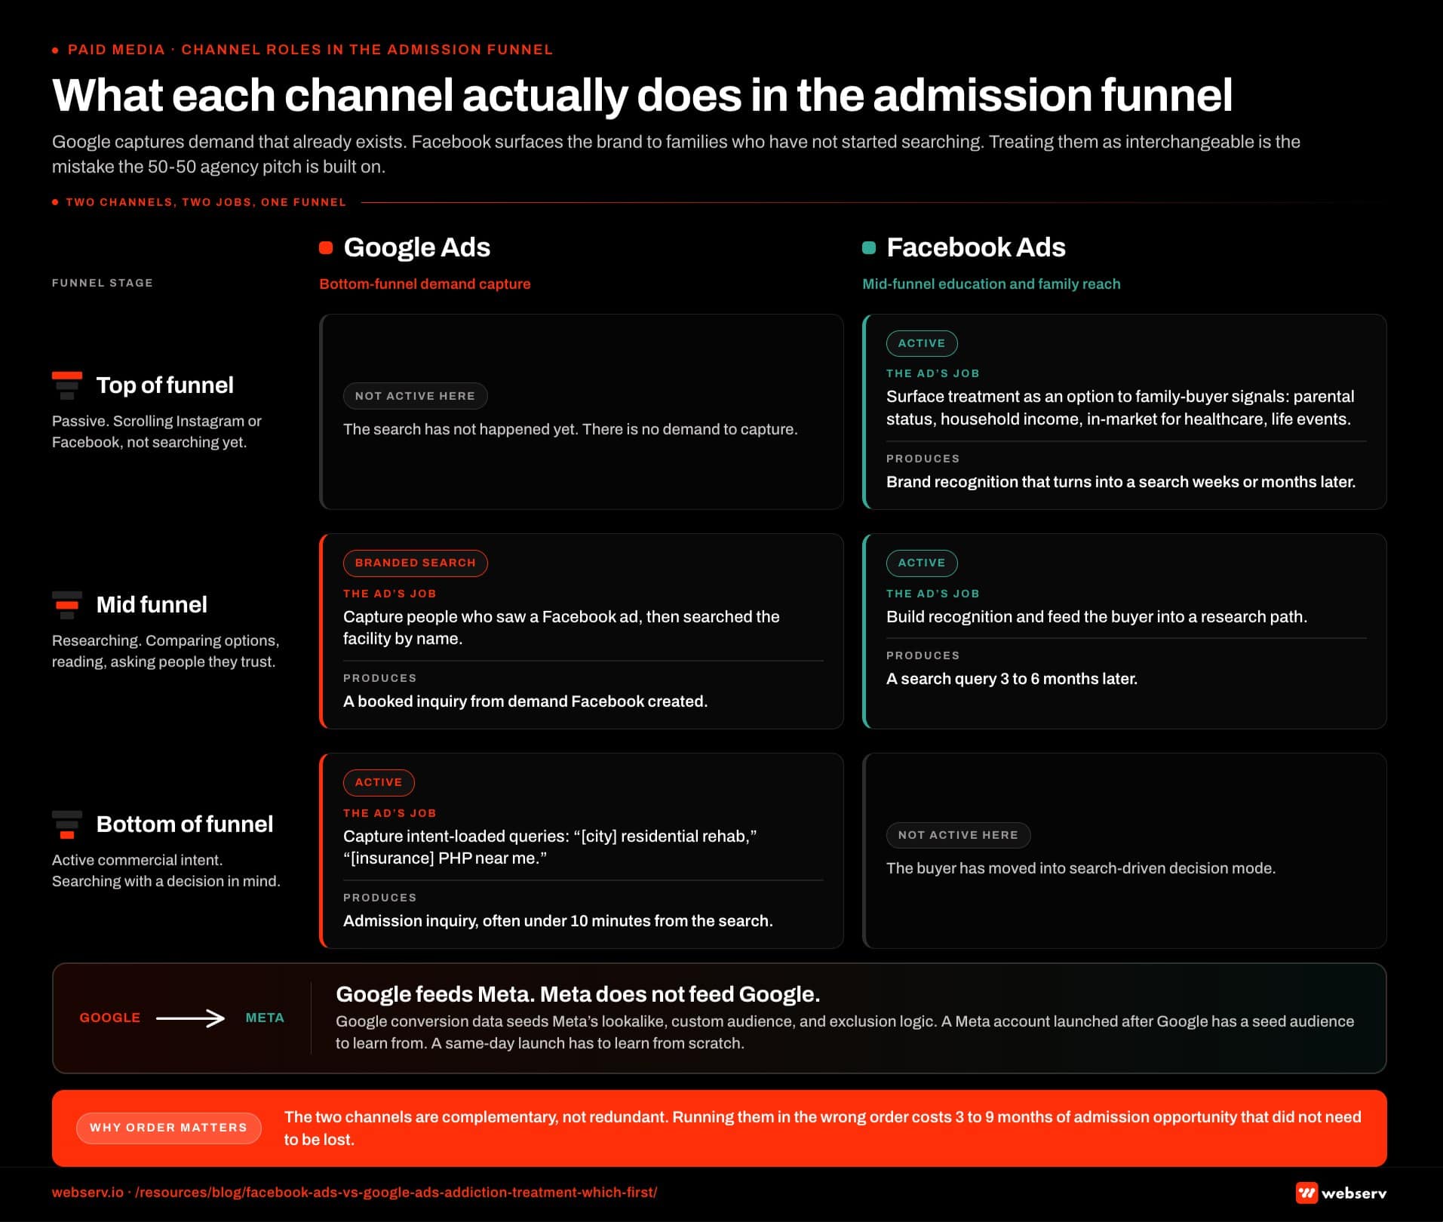This screenshot has height=1222, width=1443.
Task: Click 'Google feeds Meta. Meta does not feed Google.'
Action: pyautogui.click(x=578, y=994)
